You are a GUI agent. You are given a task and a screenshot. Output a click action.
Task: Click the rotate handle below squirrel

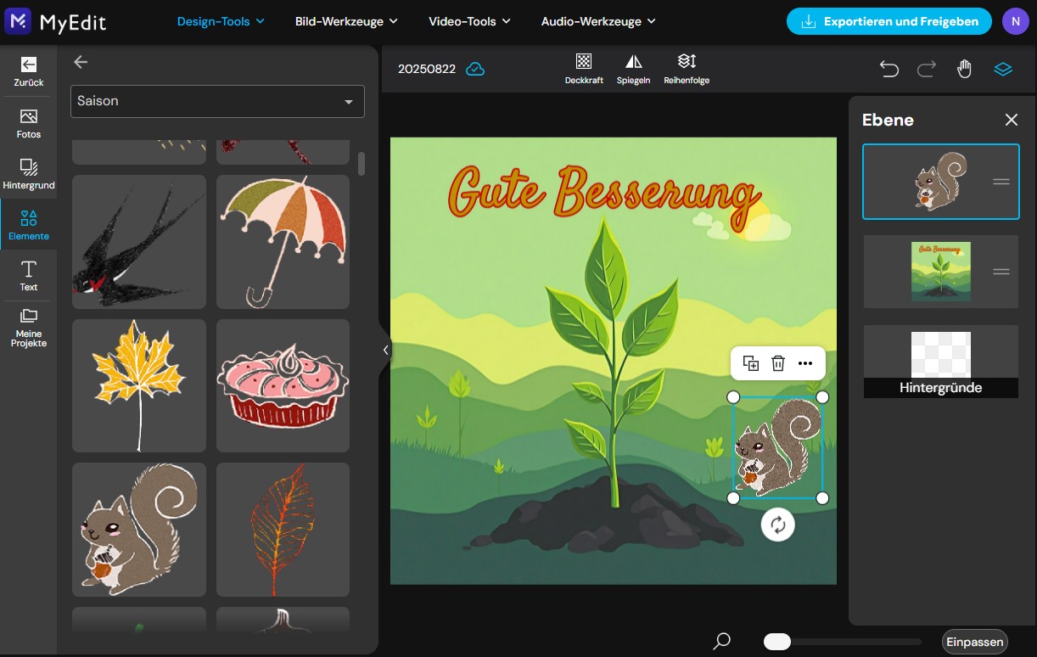778,525
